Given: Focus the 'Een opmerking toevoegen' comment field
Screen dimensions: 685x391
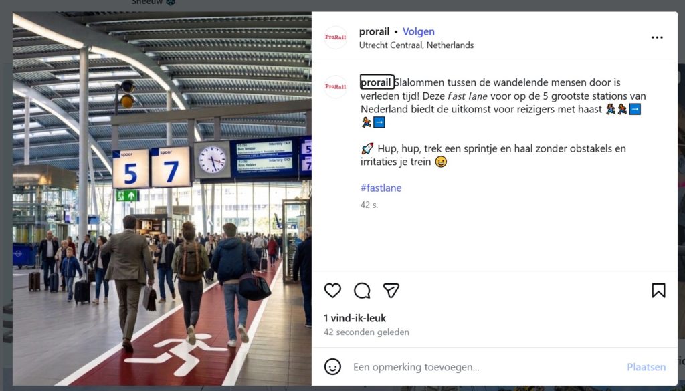Looking at the screenshot, I should tap(485, 367).
